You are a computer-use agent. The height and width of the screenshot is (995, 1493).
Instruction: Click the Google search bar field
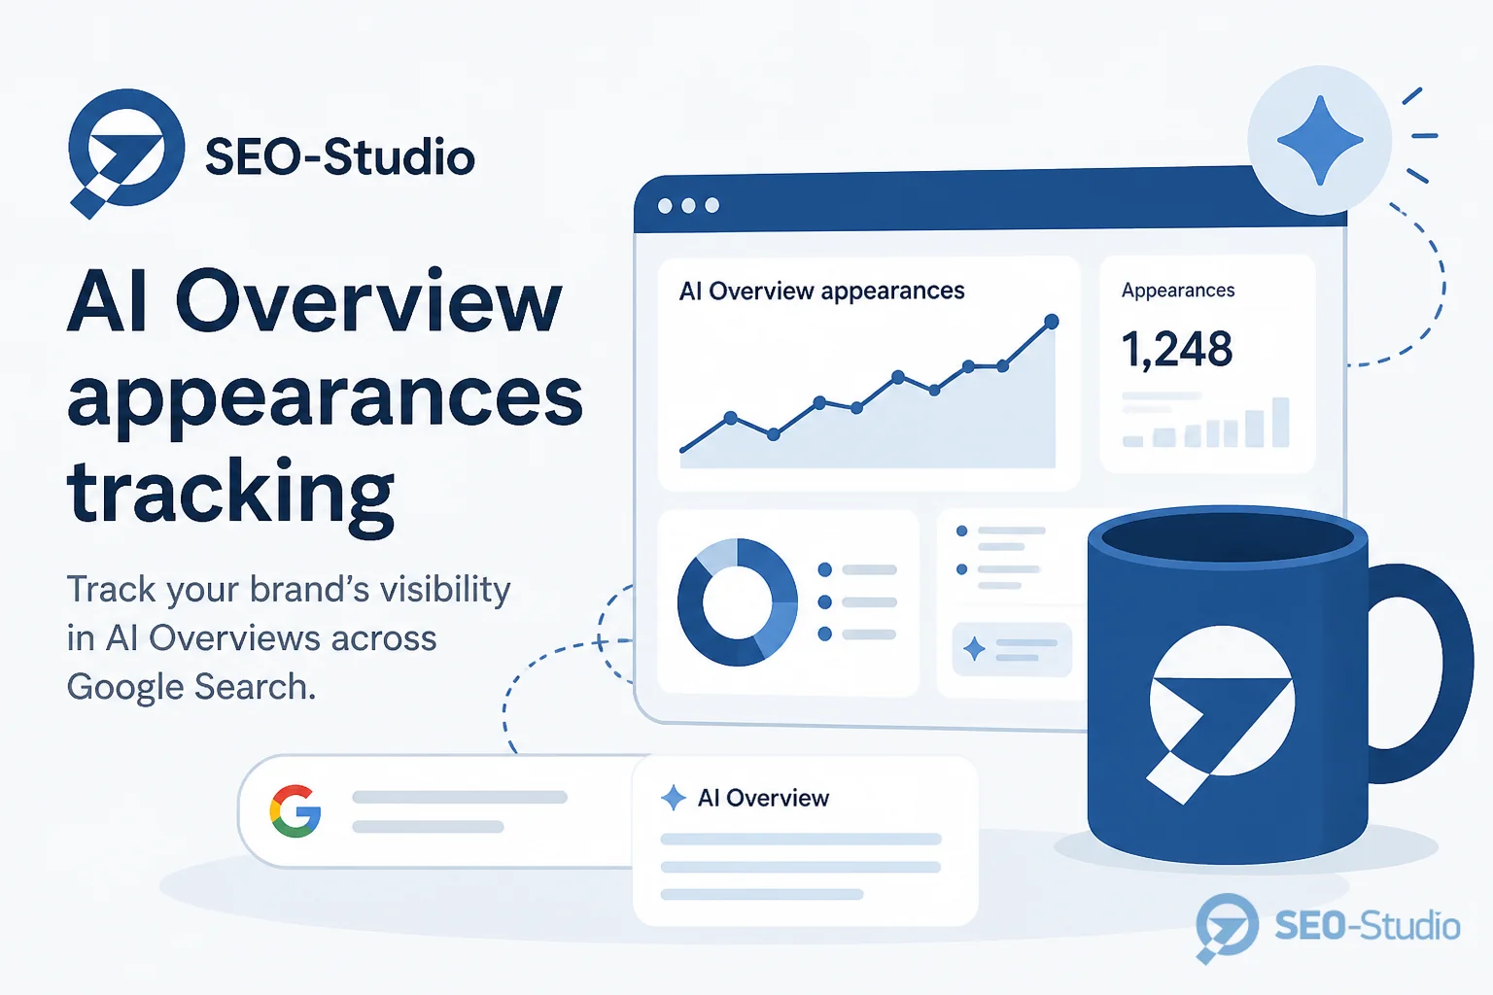[x=437, y=811]
